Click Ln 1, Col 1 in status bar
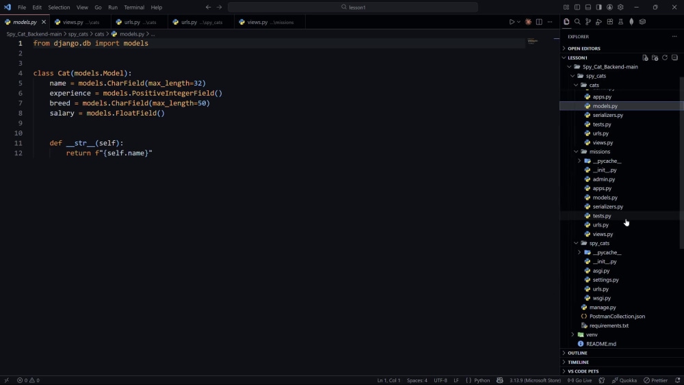 [389, 380]
